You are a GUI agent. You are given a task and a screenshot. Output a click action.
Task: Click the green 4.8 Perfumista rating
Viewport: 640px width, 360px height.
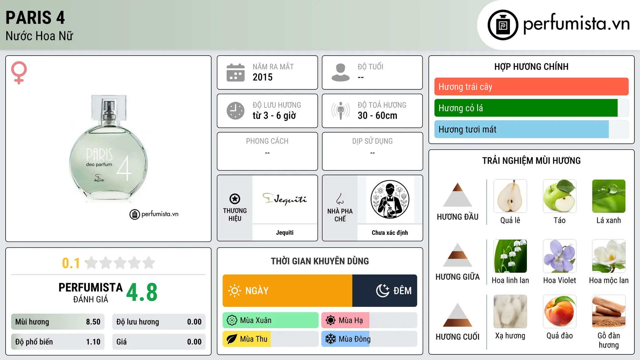click(x=142, y=292)
